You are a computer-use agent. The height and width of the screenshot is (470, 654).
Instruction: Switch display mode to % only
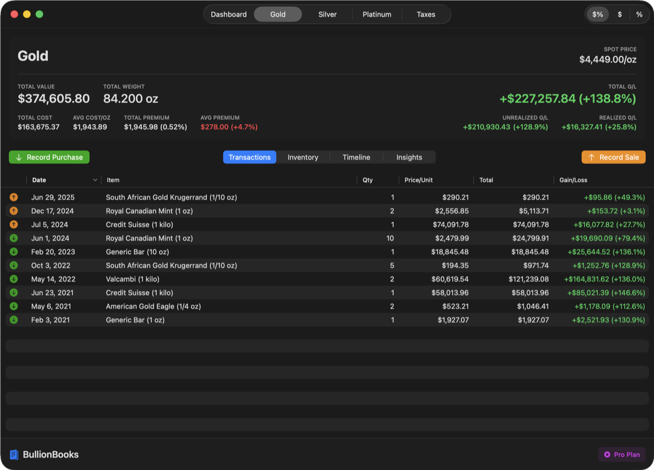point(639,15)
